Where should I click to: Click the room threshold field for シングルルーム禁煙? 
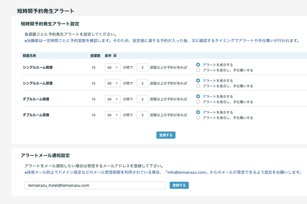click(142, 83)
